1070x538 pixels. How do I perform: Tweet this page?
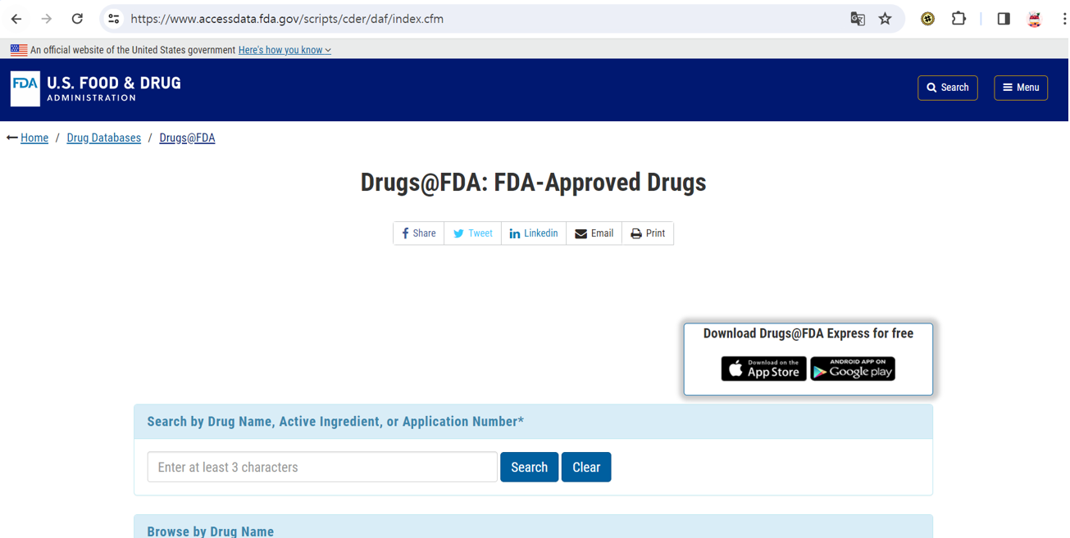click(473, 233)
